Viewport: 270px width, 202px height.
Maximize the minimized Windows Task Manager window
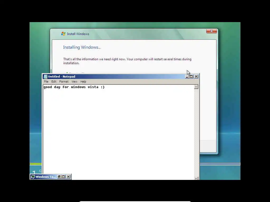tap(64, 177)
